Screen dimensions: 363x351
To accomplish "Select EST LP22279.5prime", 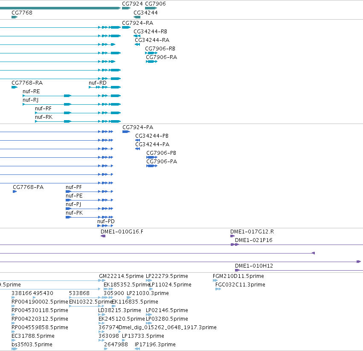I will [x=167, y=276].
